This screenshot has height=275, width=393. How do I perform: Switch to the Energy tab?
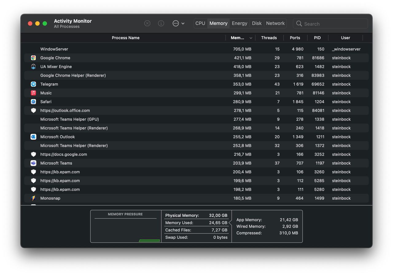pyautogui.click(x=239, y=23)
